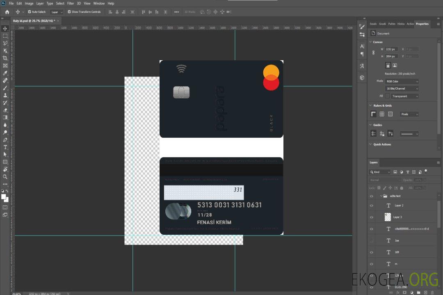
Task: Toggle the layer filter on/off switch
Action: (426, 171)
